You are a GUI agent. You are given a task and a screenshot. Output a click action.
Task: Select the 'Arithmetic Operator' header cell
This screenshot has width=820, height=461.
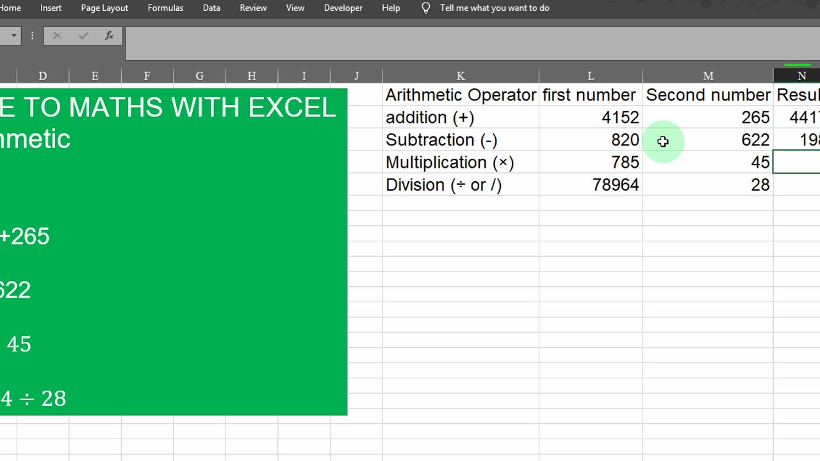[x=461, y=95]
